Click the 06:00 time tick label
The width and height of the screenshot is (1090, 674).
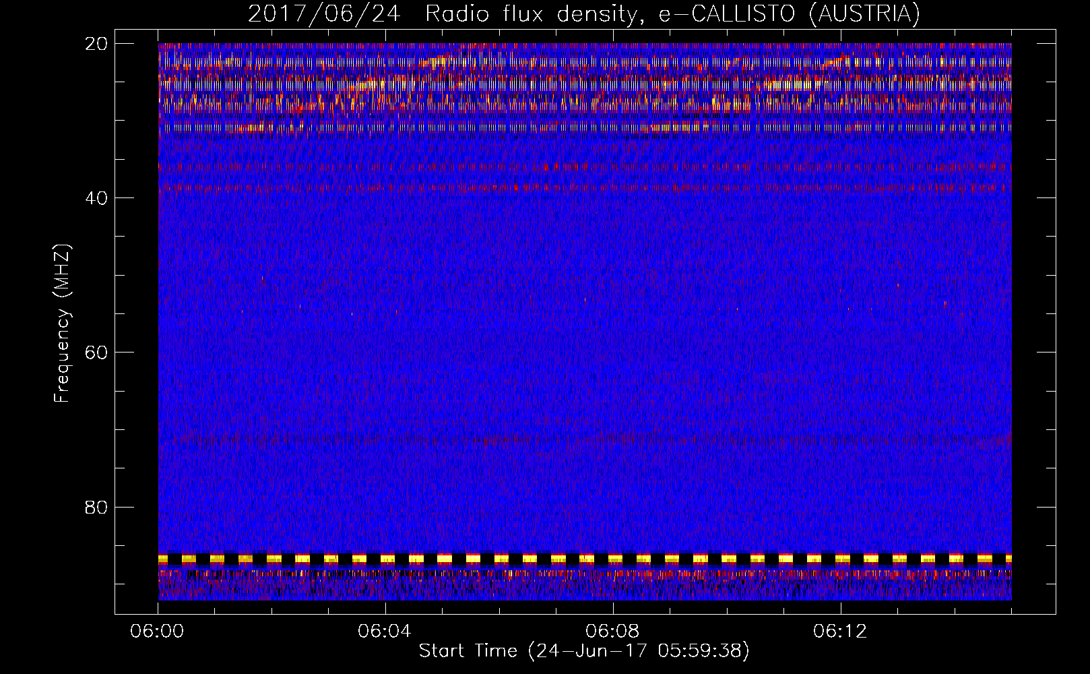point(158,632)
